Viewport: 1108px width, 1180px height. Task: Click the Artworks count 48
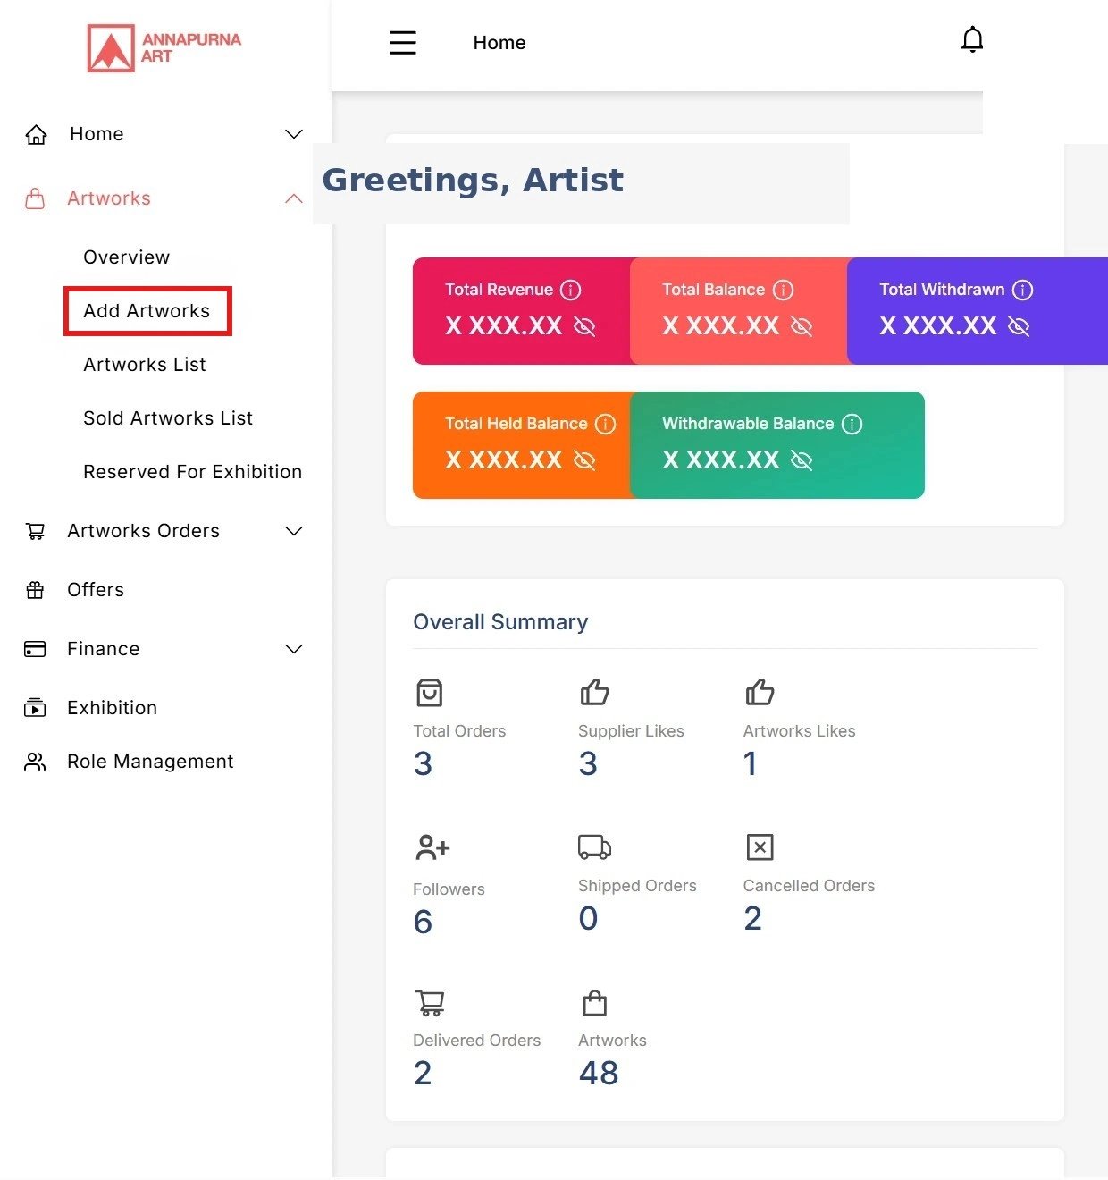tap(599, 1073)
